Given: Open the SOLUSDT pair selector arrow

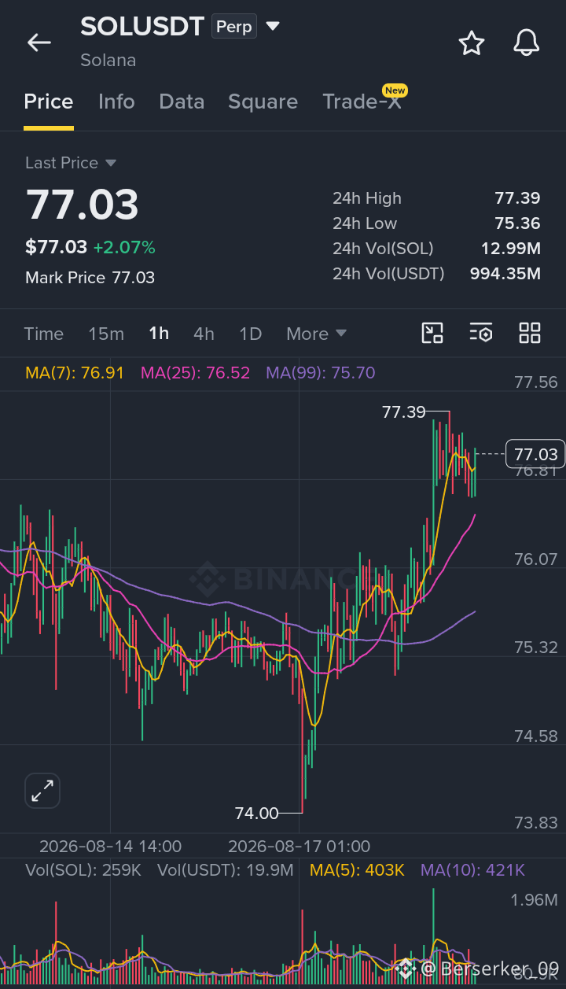Looking at the screenshot, I should tap(273, 26).
